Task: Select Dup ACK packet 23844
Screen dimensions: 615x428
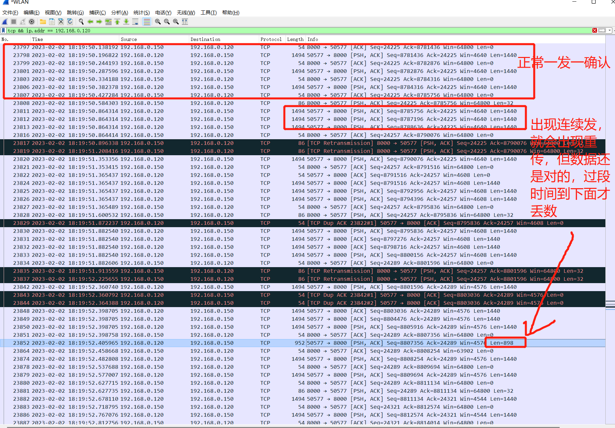Action: tap(303, 303)
